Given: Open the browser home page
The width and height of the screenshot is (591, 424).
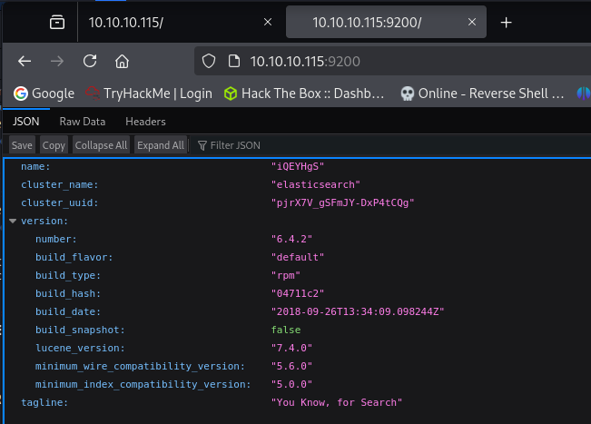Looking at the screenshot, I should (x=123, y=61).
